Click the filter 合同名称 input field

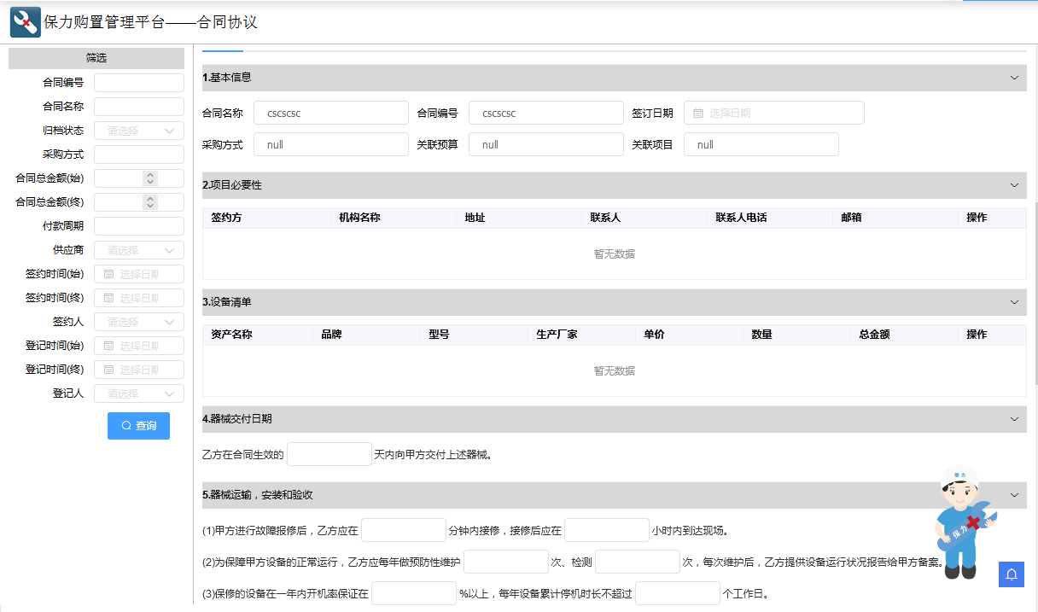pos(139,107)
